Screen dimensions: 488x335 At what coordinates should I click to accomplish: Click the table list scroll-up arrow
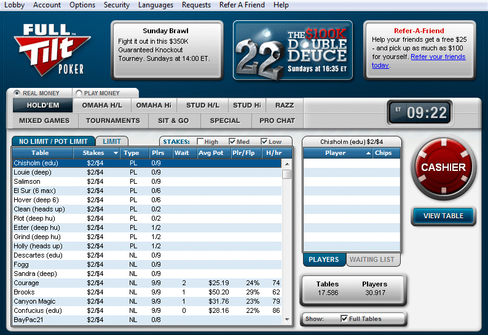pos(287,164)
